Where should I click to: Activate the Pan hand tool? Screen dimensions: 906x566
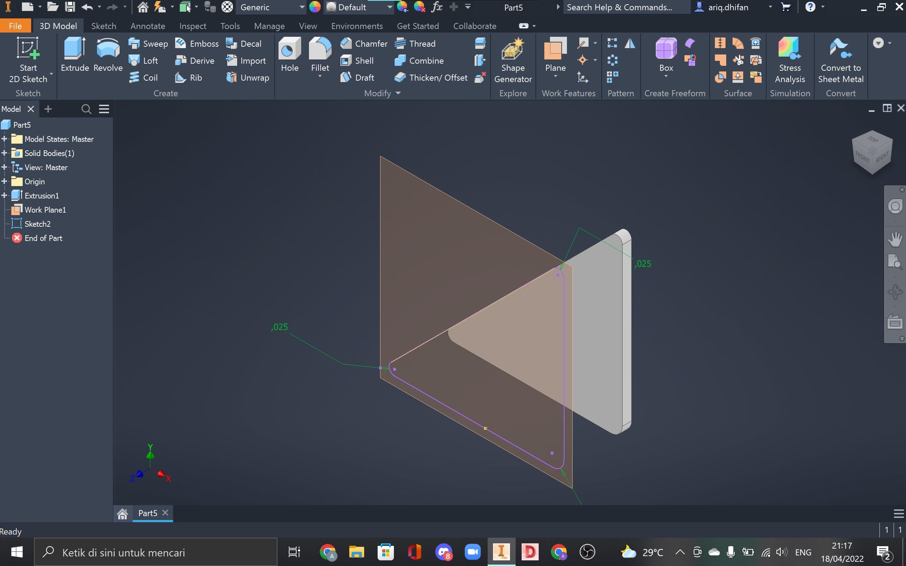click(895, 239)
